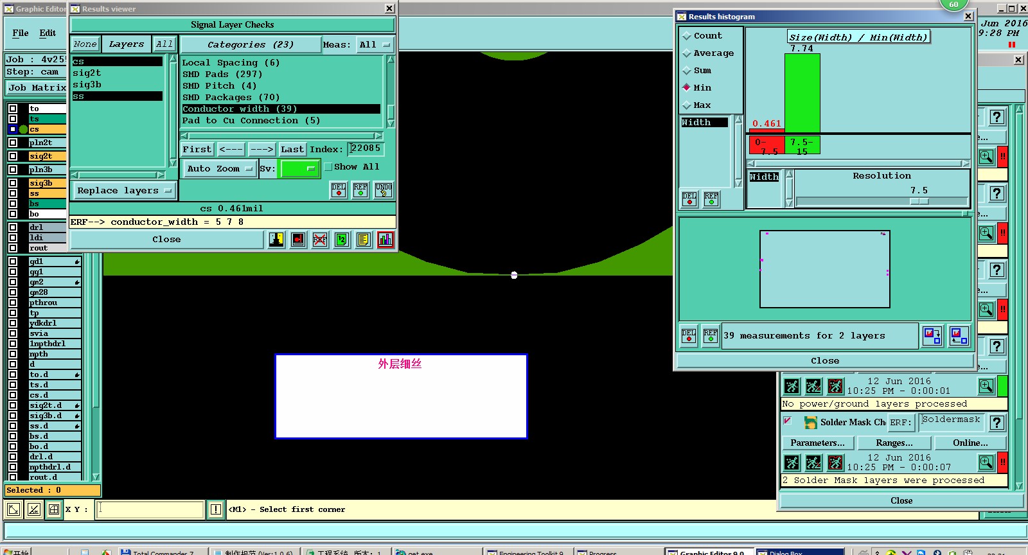Open the yellow notes report icon
Viewport: 1028px width, 555px height.
click(x=364, y=240)
